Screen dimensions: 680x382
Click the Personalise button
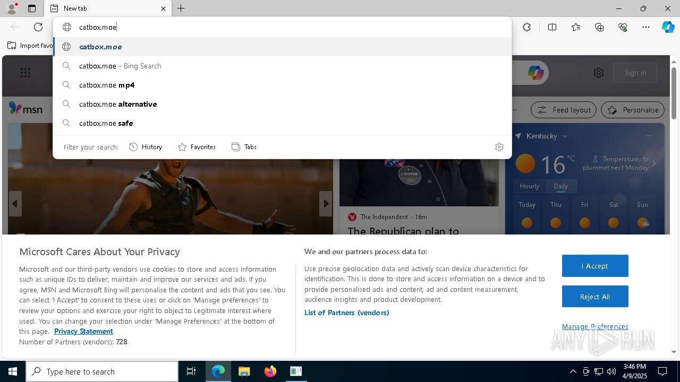[x=633, y=110]
